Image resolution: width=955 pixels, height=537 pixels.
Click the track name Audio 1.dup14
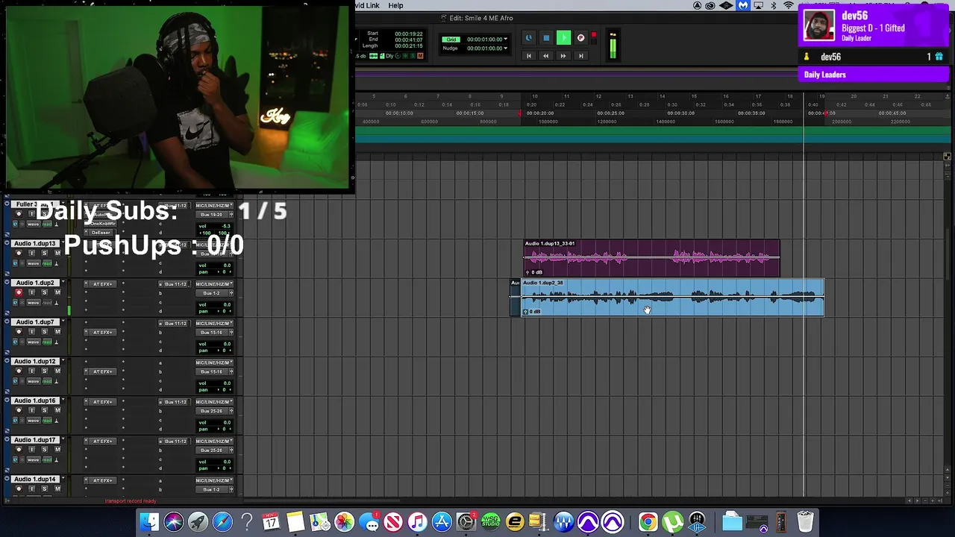tap(35, 480)
